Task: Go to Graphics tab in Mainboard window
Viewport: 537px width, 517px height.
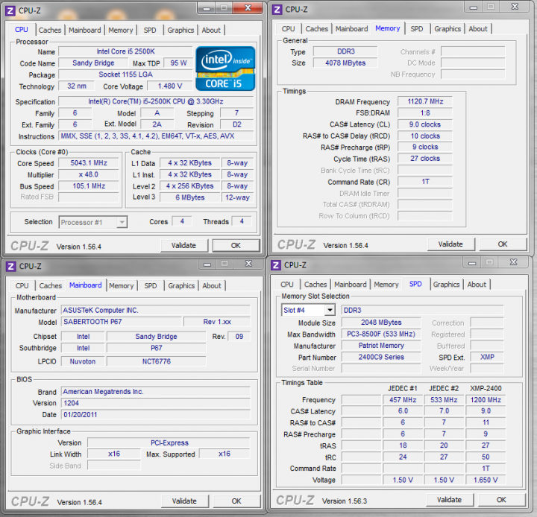Action: tap(181, 286)
